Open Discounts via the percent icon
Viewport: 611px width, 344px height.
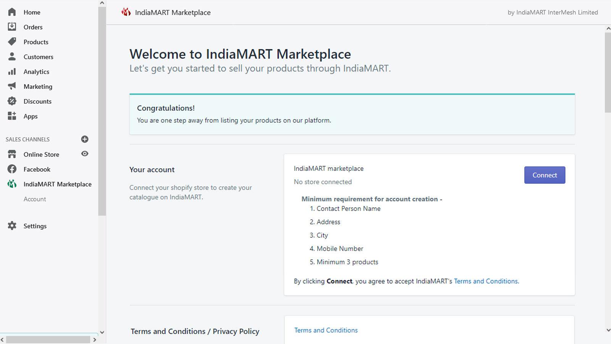point(12,101)
